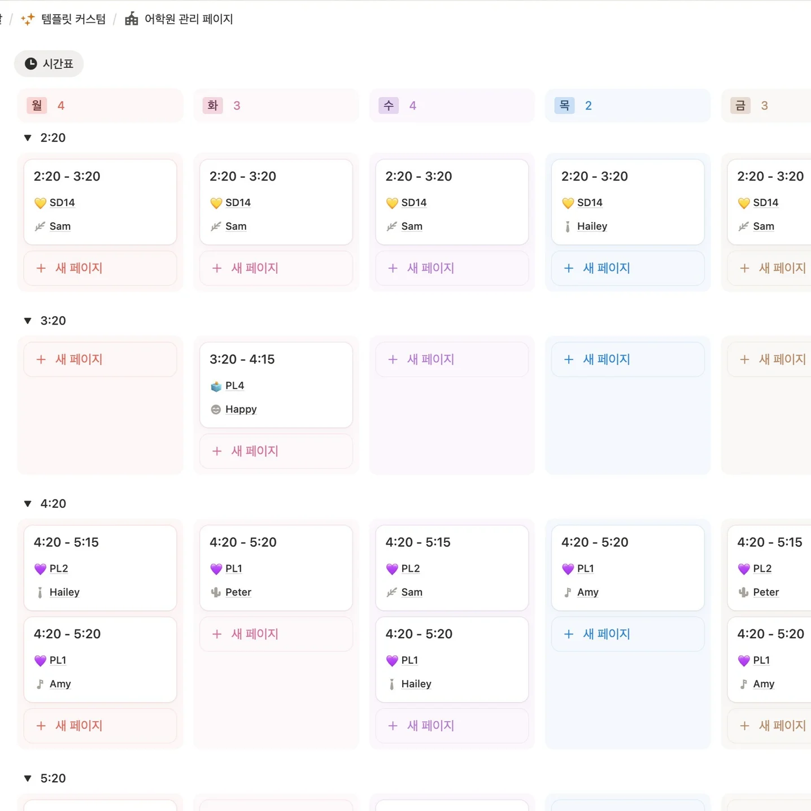811x811 pixels.
Task: Open the Happy page link
Action: pyautogui.click(x=241, y=409)
